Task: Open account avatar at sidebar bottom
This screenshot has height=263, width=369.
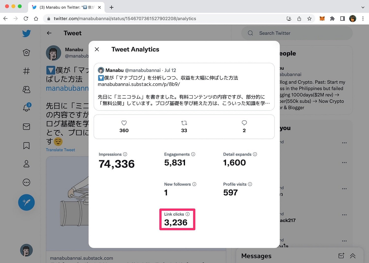Action: 26,250
